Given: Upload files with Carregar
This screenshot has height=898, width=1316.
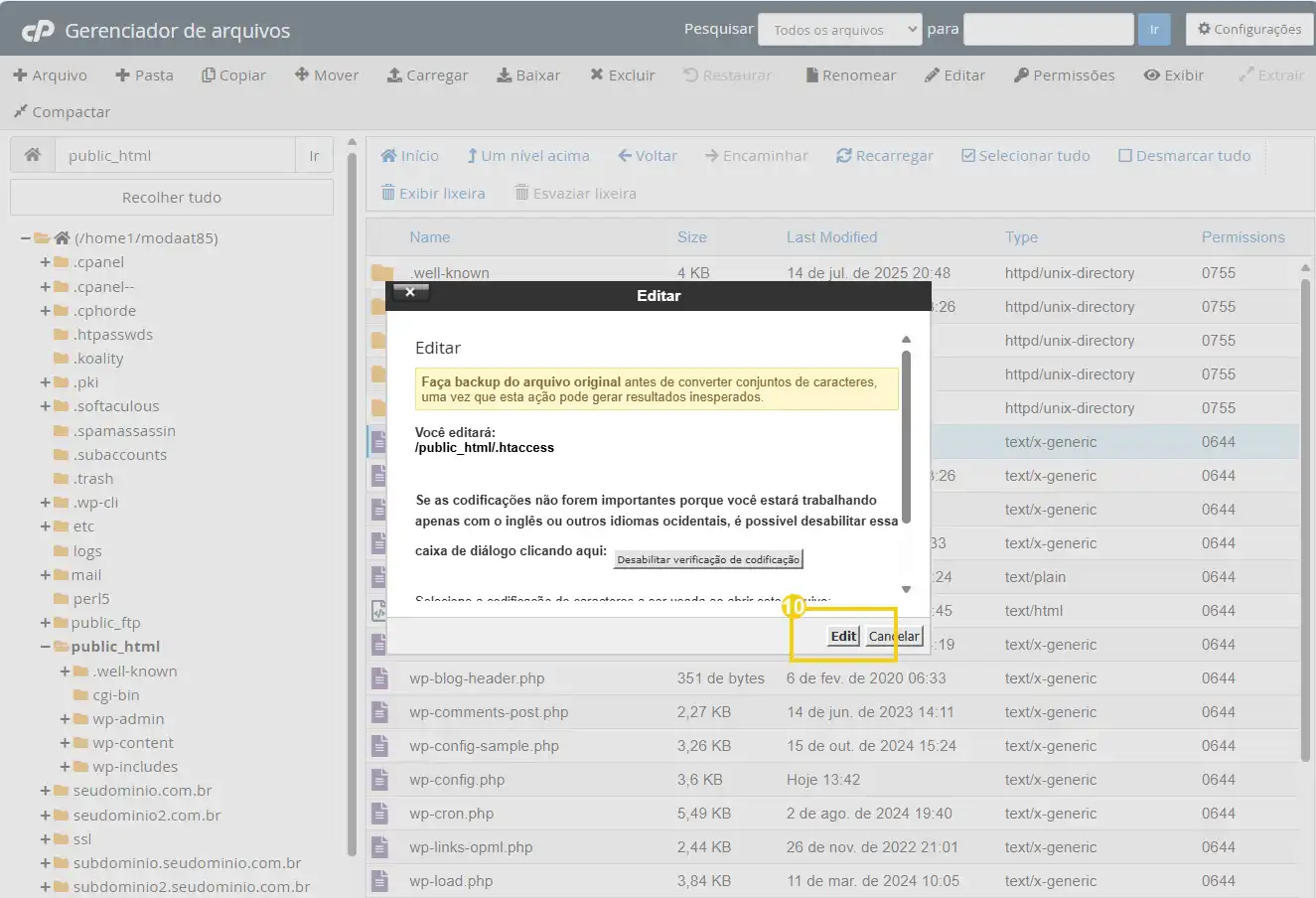Looking at the screenshot, I should pyautogui.click(x=427, y=75).
